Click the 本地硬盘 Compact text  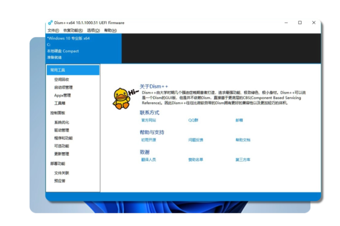point(63,51)
